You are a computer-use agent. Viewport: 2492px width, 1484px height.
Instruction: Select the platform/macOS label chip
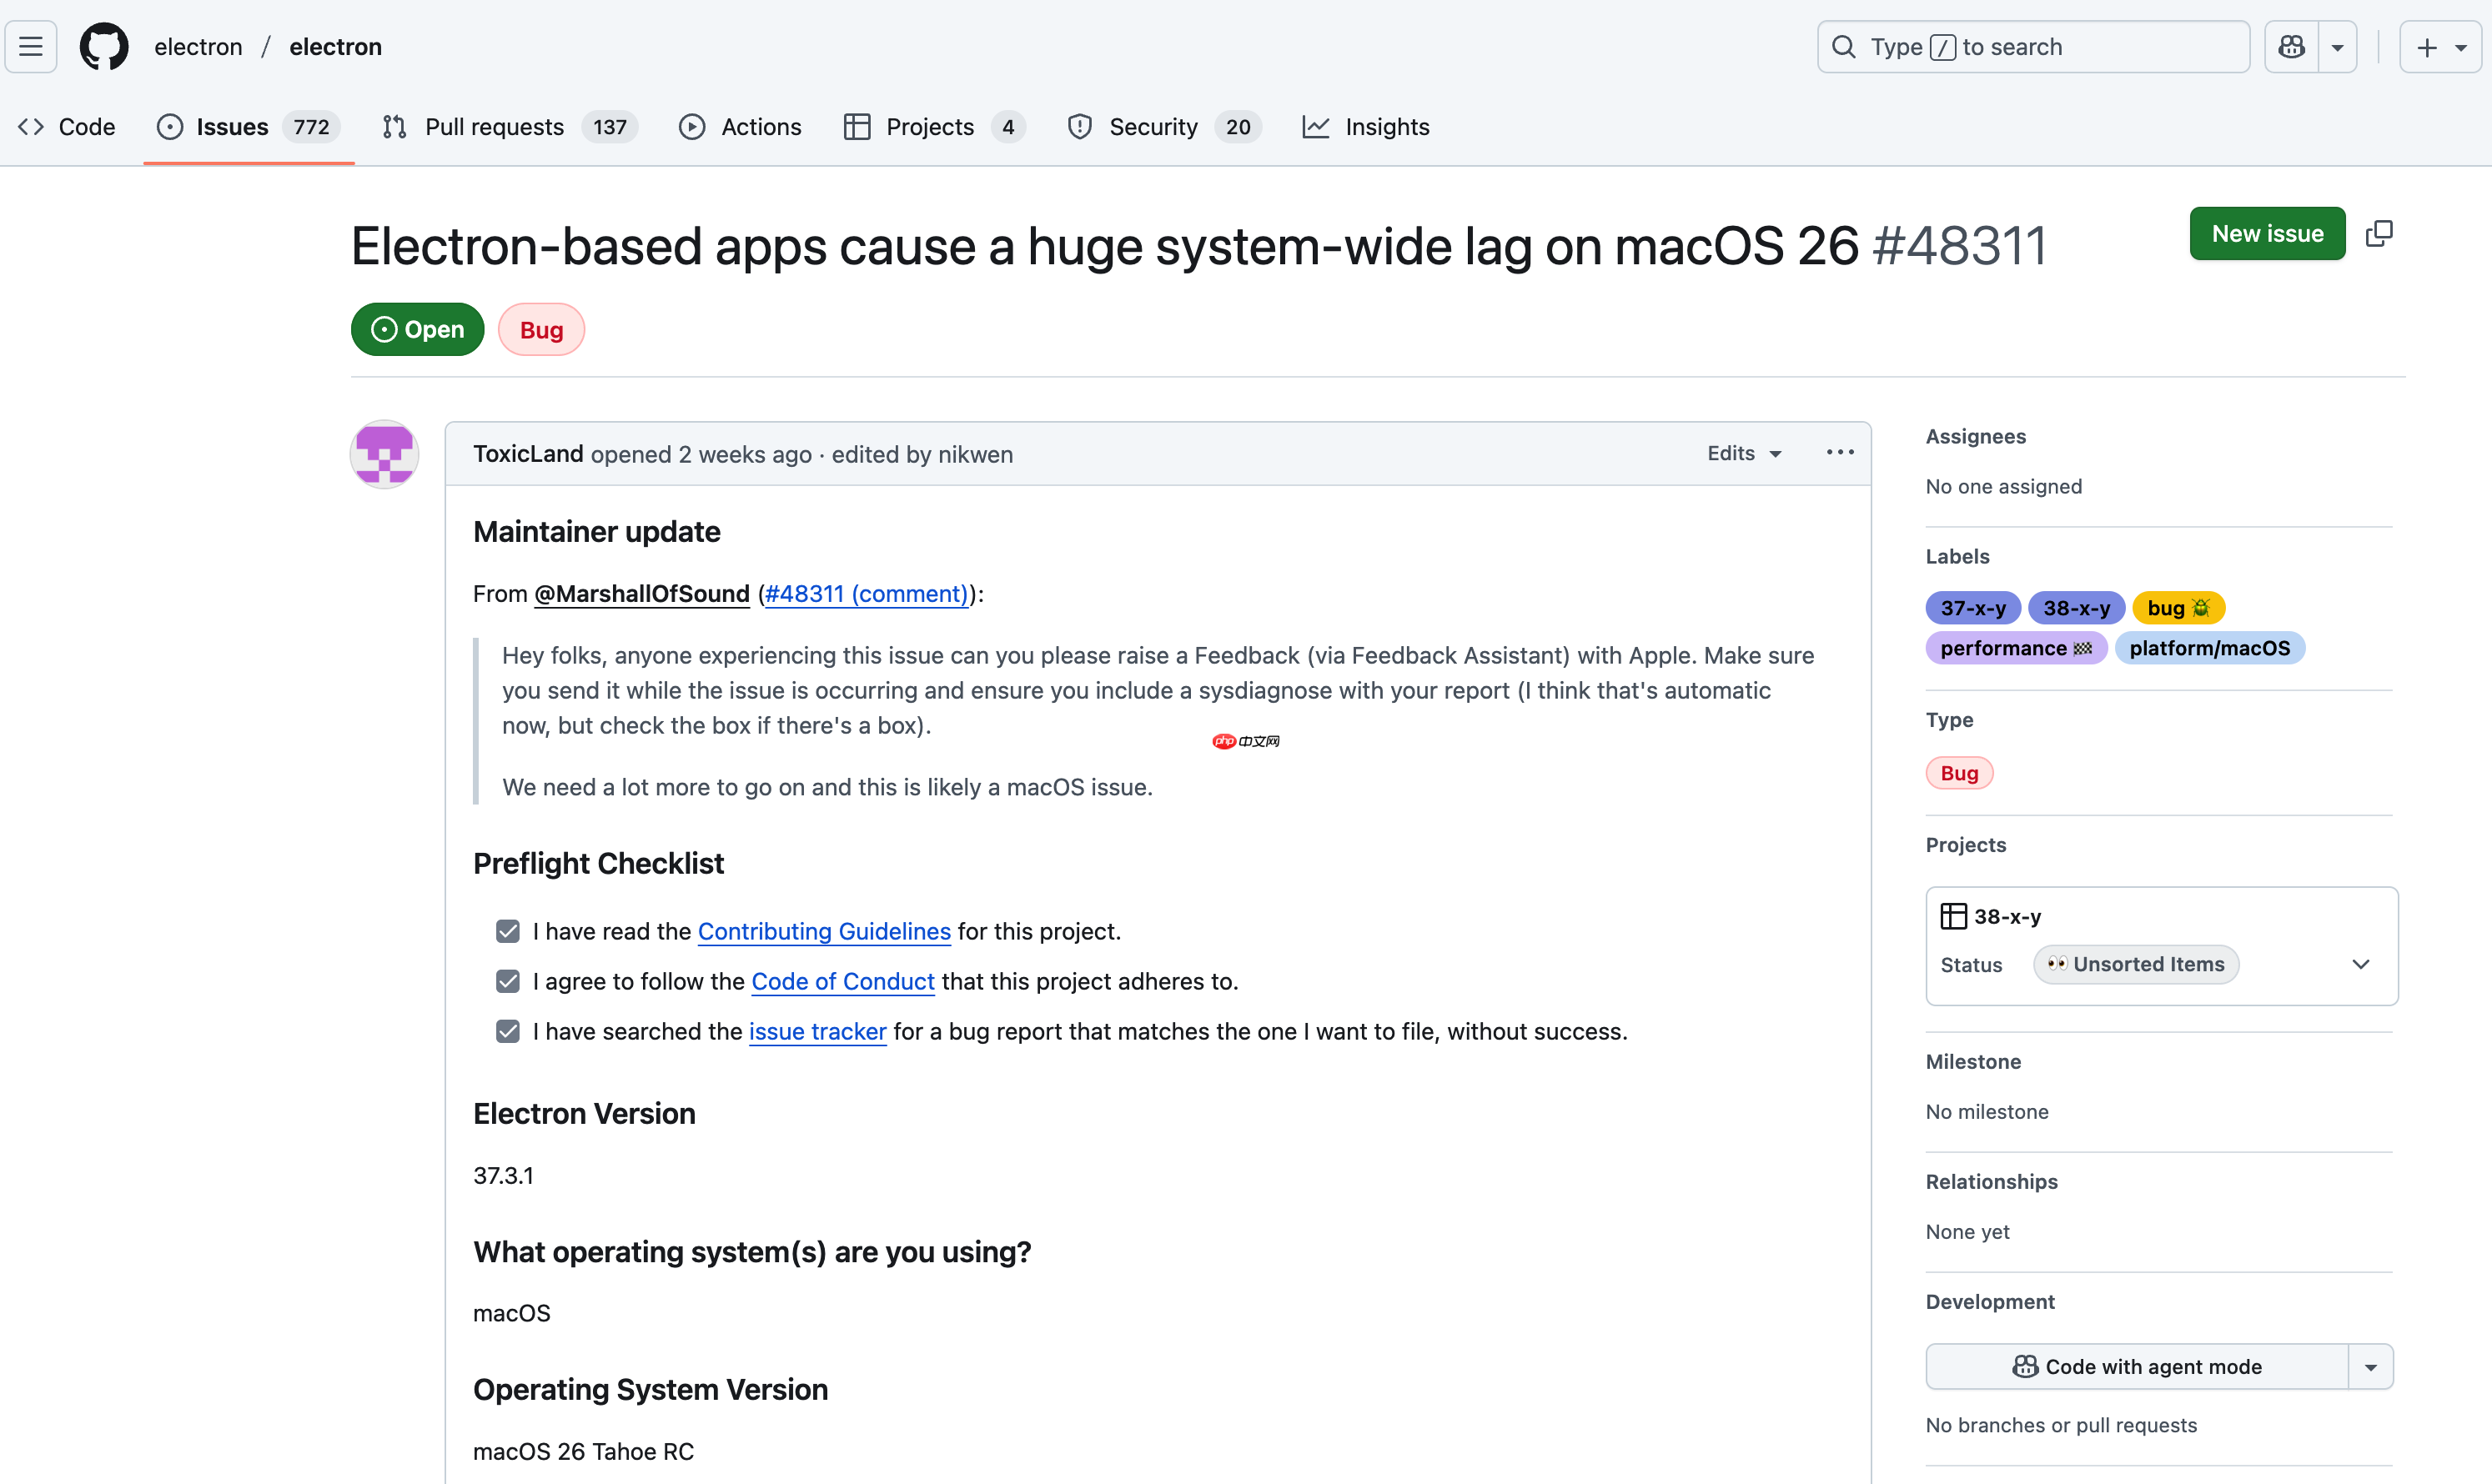click(2210, 648)
